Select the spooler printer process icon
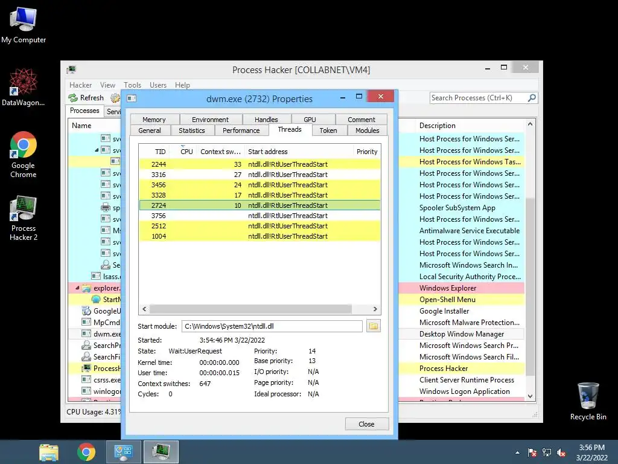 tap(105, 208)
